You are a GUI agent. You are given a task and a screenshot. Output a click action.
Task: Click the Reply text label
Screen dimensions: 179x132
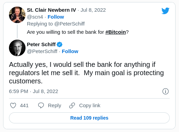pos(54,105)
